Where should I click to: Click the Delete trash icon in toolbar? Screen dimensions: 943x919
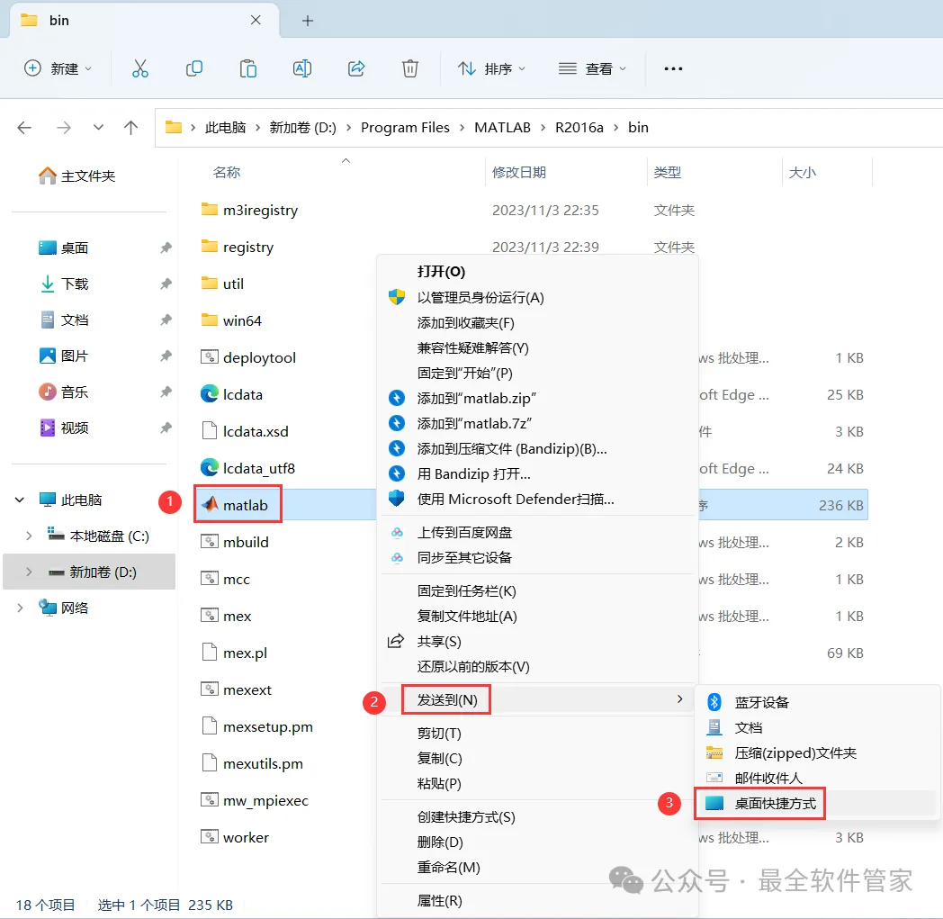(x=410, y=68)
